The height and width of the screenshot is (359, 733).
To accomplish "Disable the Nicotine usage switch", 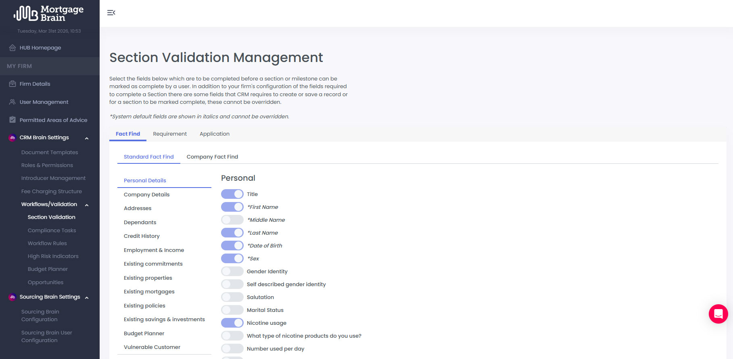I will click(232, 323).
